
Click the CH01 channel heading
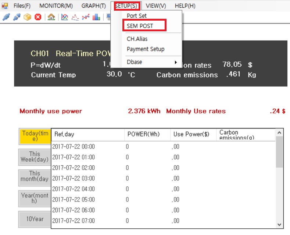click(40, 53)
